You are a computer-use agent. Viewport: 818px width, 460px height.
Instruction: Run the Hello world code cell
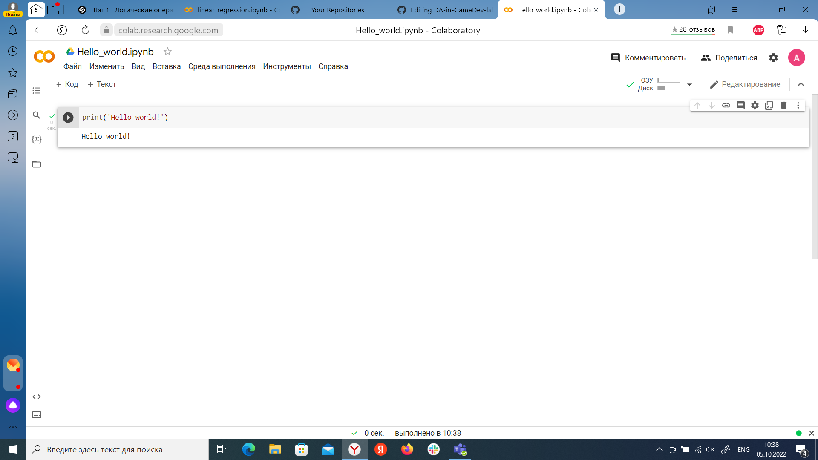click(x=68, y=118)
